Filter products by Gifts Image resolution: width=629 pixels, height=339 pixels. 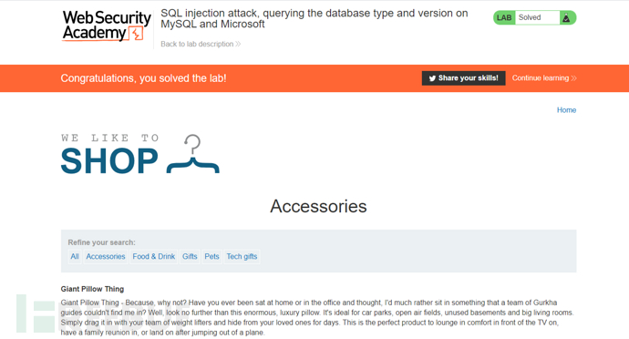tap(190, 256)
